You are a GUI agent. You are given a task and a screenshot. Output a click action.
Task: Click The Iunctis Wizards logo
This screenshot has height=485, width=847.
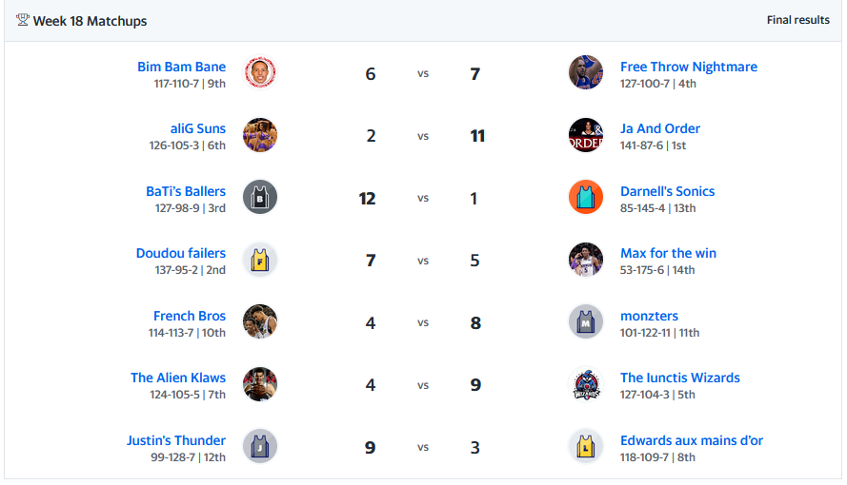(x=586, y=384)
